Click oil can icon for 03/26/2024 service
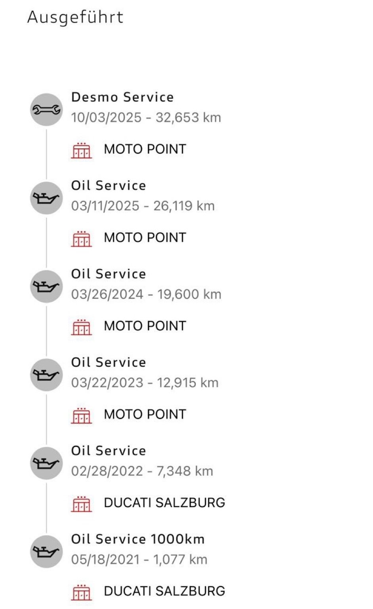This screenshot has width=373, height=609. tap(46, 287)
